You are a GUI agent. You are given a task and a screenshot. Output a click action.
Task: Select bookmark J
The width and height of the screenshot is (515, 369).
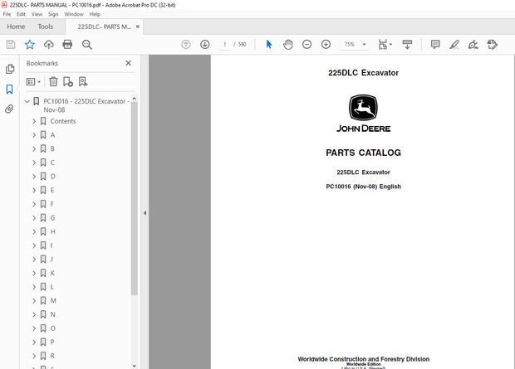pyautogui.click(x=51, y=260)
